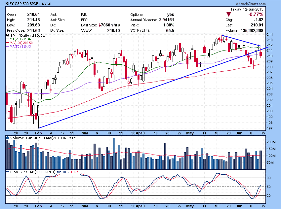Click the May label under the price chart

click(190, 133)
